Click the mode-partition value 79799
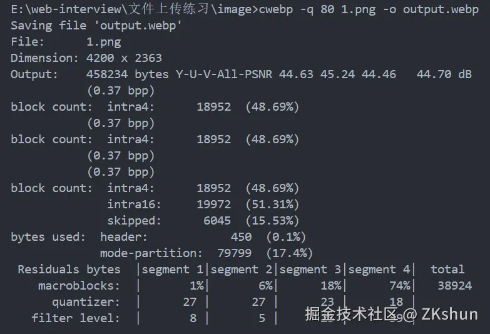This screenshot has height=334, width=490. pyautogui.click(x=235, y=253)
